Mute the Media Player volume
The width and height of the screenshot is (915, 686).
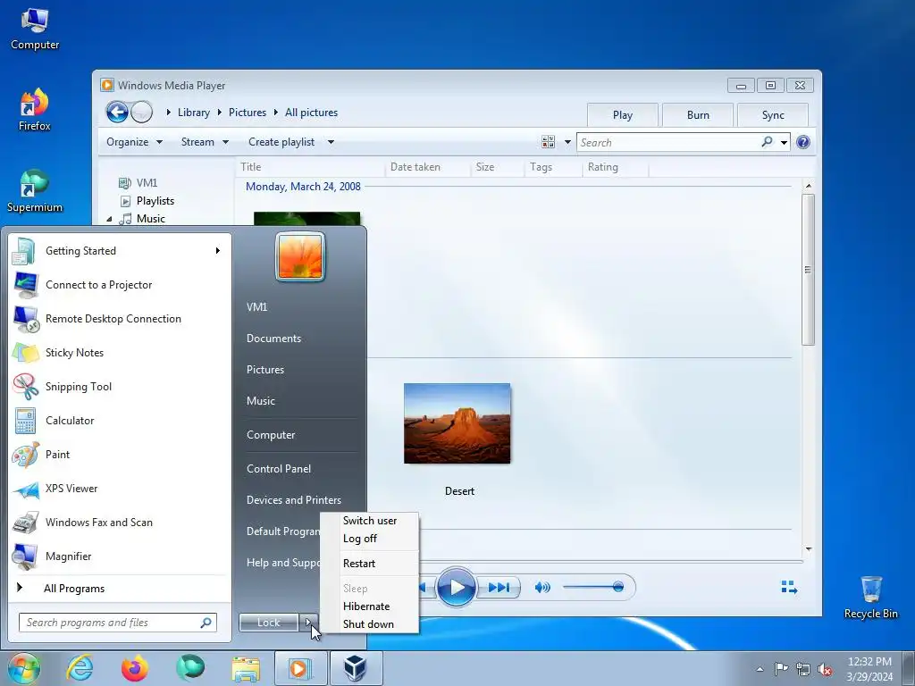pyautogui.click(x=542, y=588)
